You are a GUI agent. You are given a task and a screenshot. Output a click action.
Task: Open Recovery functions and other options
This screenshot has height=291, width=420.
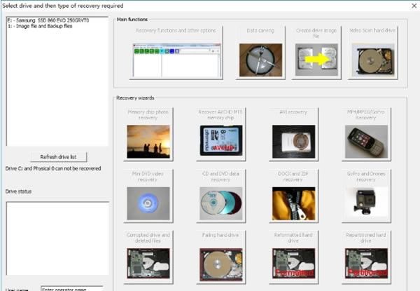pos(176,53)
